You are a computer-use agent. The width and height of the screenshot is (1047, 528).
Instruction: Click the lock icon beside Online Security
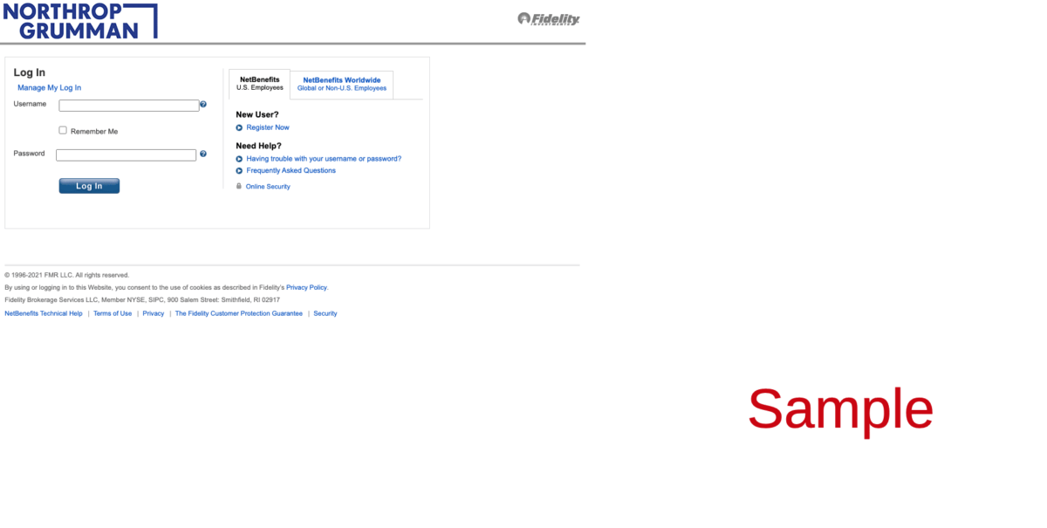pos(239,186)
